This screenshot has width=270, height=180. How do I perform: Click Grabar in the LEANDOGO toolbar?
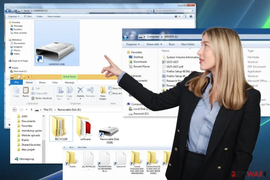[40, 16]
